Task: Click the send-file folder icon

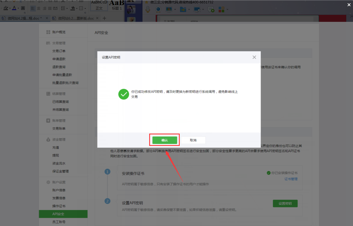Action: 183,10
